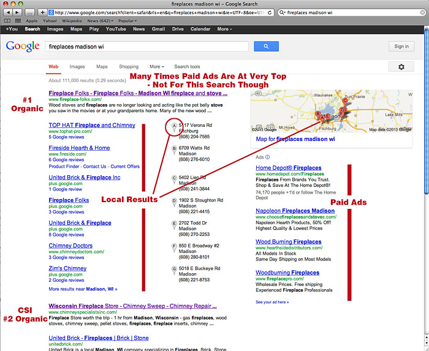Add bookmark with the plus button

pyautogui.click(x=42, y=13)
